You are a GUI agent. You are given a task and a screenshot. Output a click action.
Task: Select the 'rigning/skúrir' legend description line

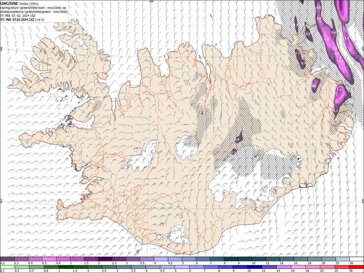pos(34,8)
